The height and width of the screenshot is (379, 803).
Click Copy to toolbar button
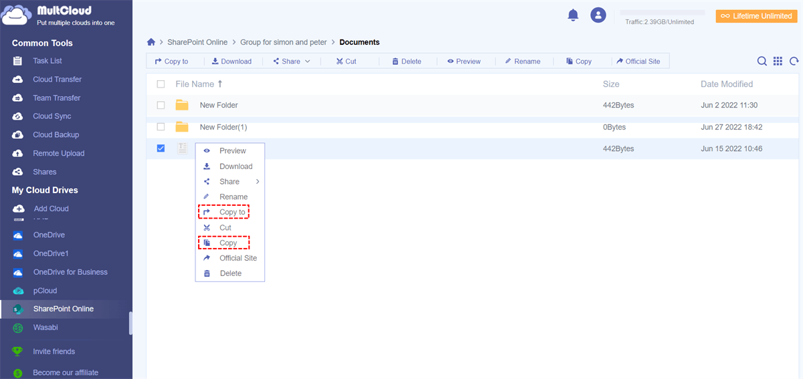tap(171, 61)
